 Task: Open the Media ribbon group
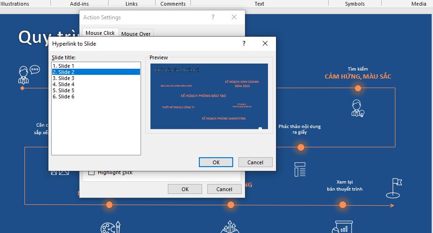click(x=418, y=4)
